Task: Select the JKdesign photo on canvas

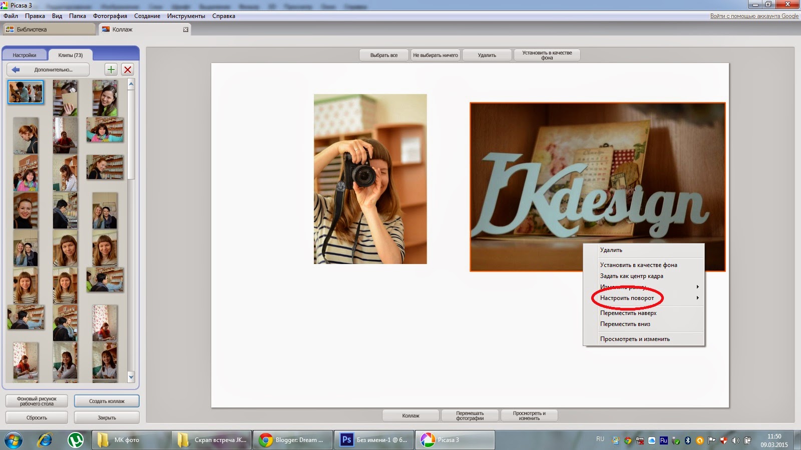Action: coord(597,187)
